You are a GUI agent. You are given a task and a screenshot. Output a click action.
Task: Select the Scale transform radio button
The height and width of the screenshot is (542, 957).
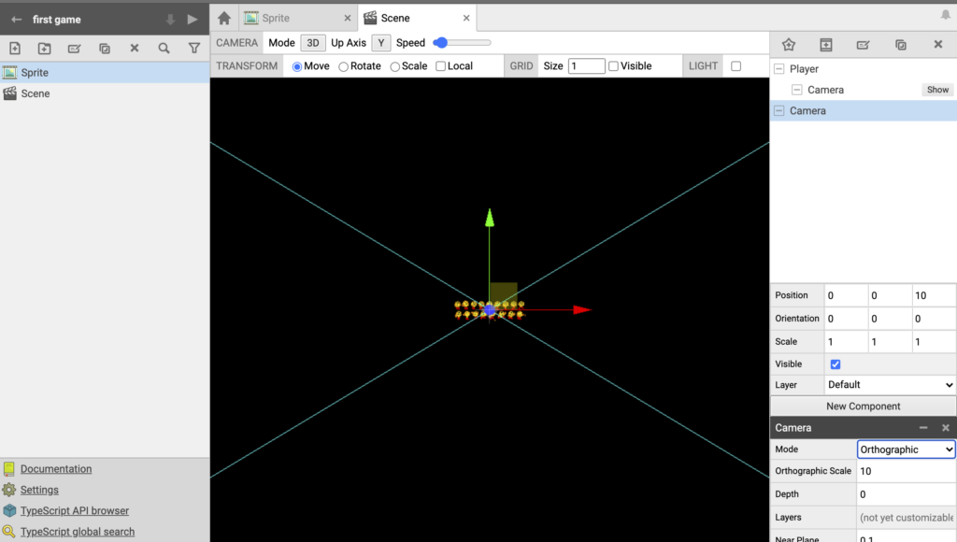pyautogui.click(x=395, y=66)
